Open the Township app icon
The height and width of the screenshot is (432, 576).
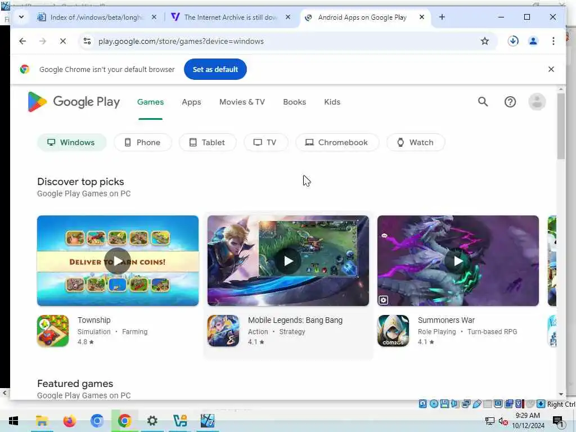[x=53, y=331]
